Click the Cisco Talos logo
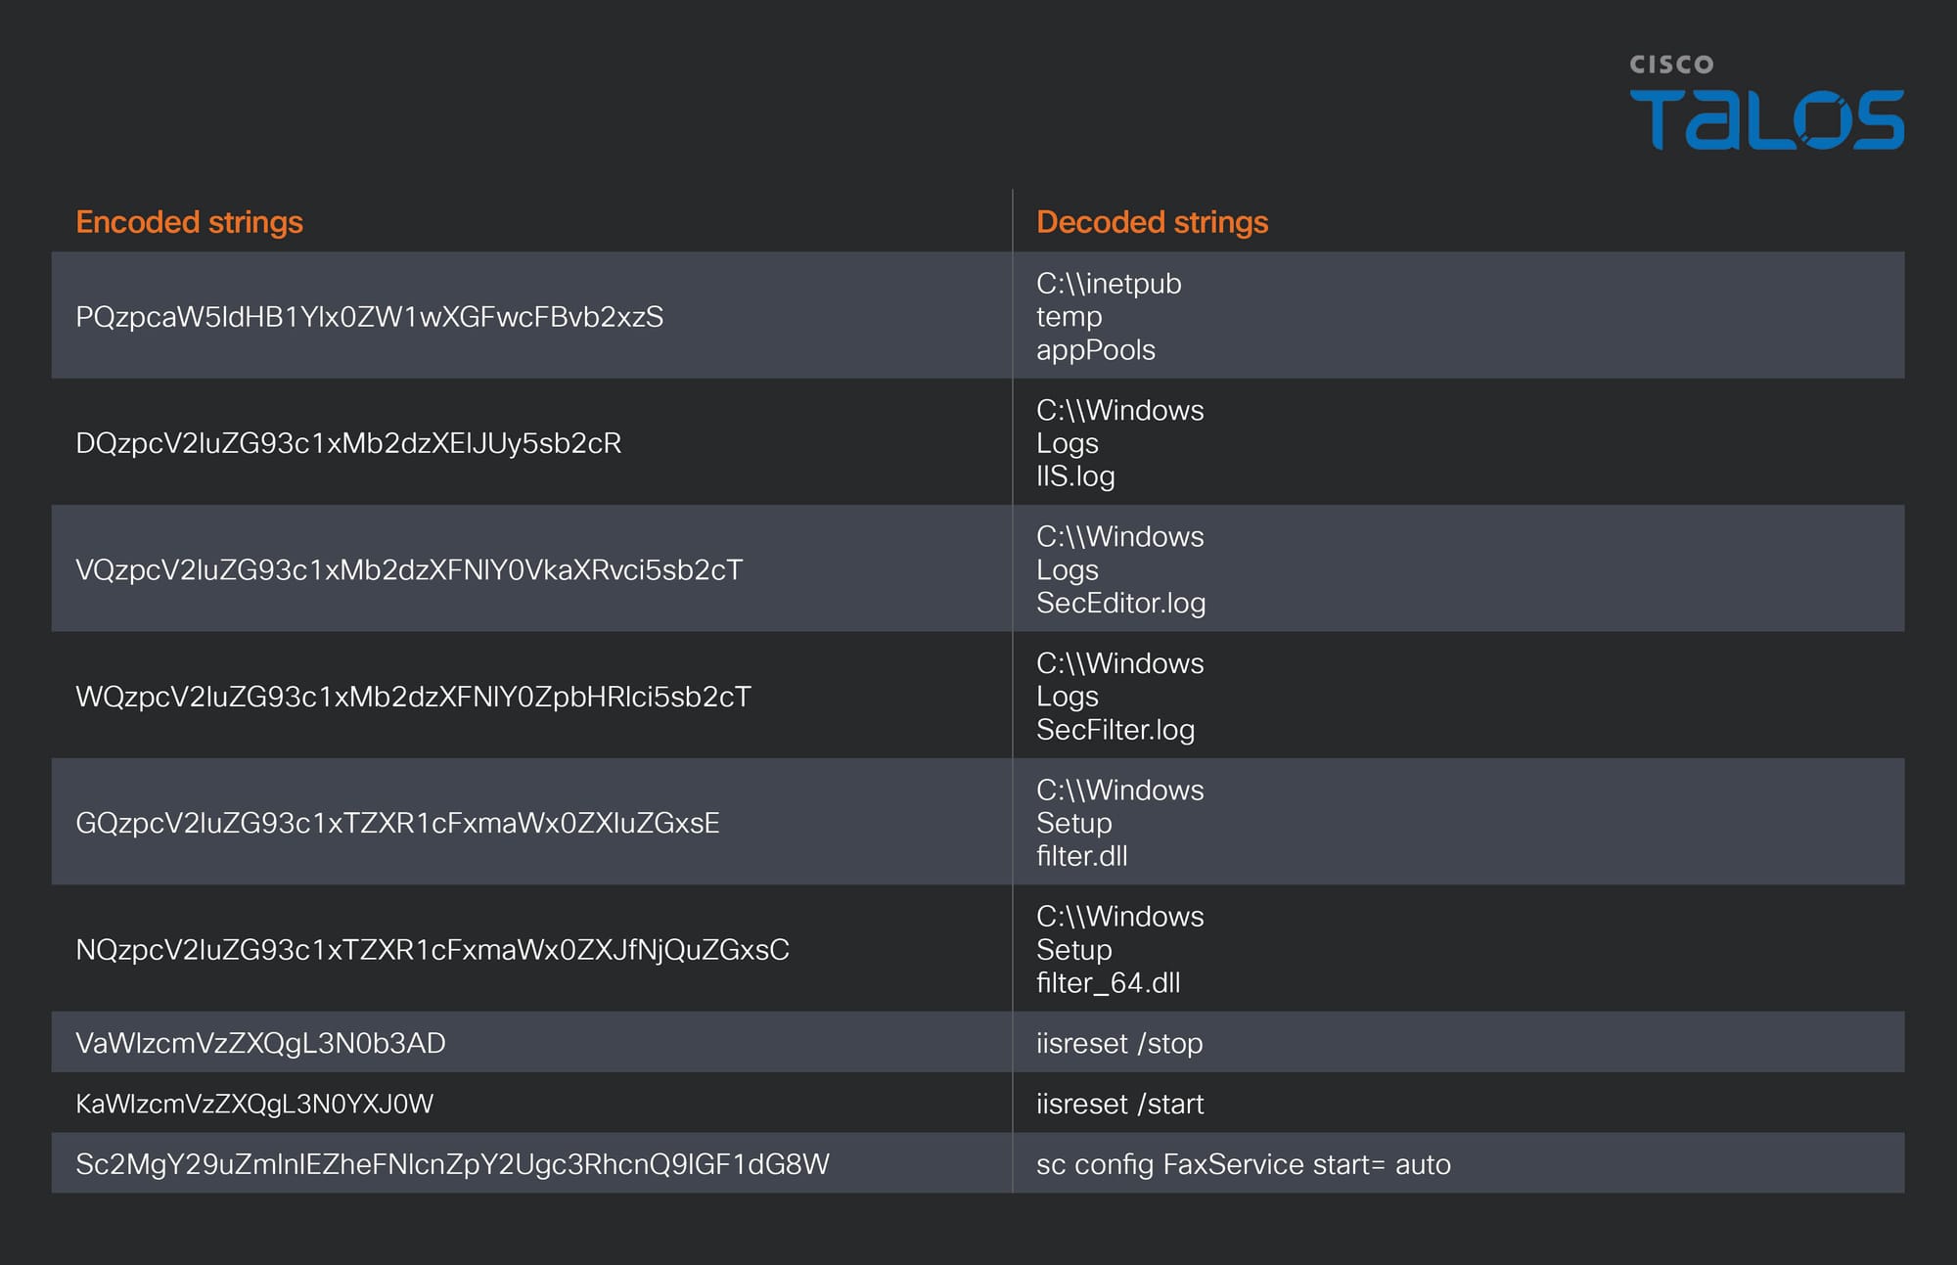Screen dimensions: 1957x1265 pyautogui.click(x=1767, y=102)
